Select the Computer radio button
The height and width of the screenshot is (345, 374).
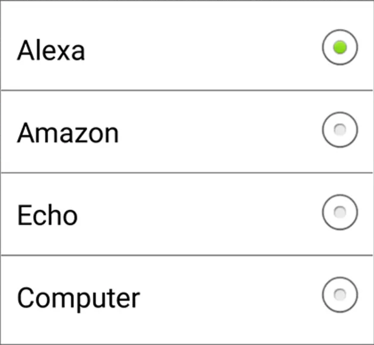coord(340,295)
